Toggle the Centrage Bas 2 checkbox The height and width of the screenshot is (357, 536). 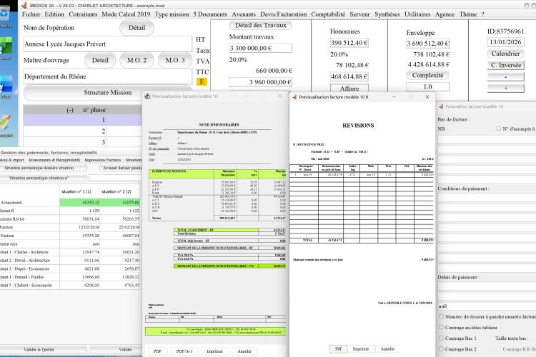click(442, 349)
